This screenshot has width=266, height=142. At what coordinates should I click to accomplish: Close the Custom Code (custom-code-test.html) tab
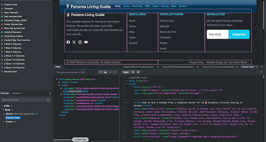coord(237,67)
